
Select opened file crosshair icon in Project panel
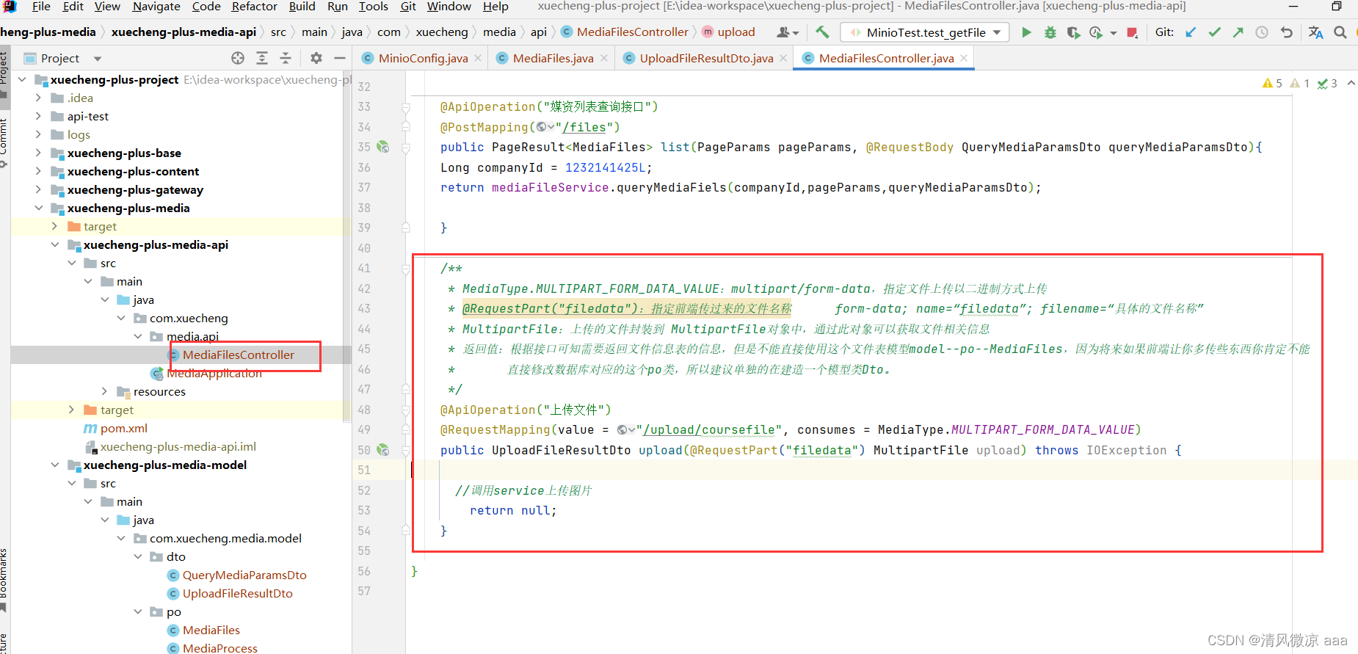pos(238,58)
